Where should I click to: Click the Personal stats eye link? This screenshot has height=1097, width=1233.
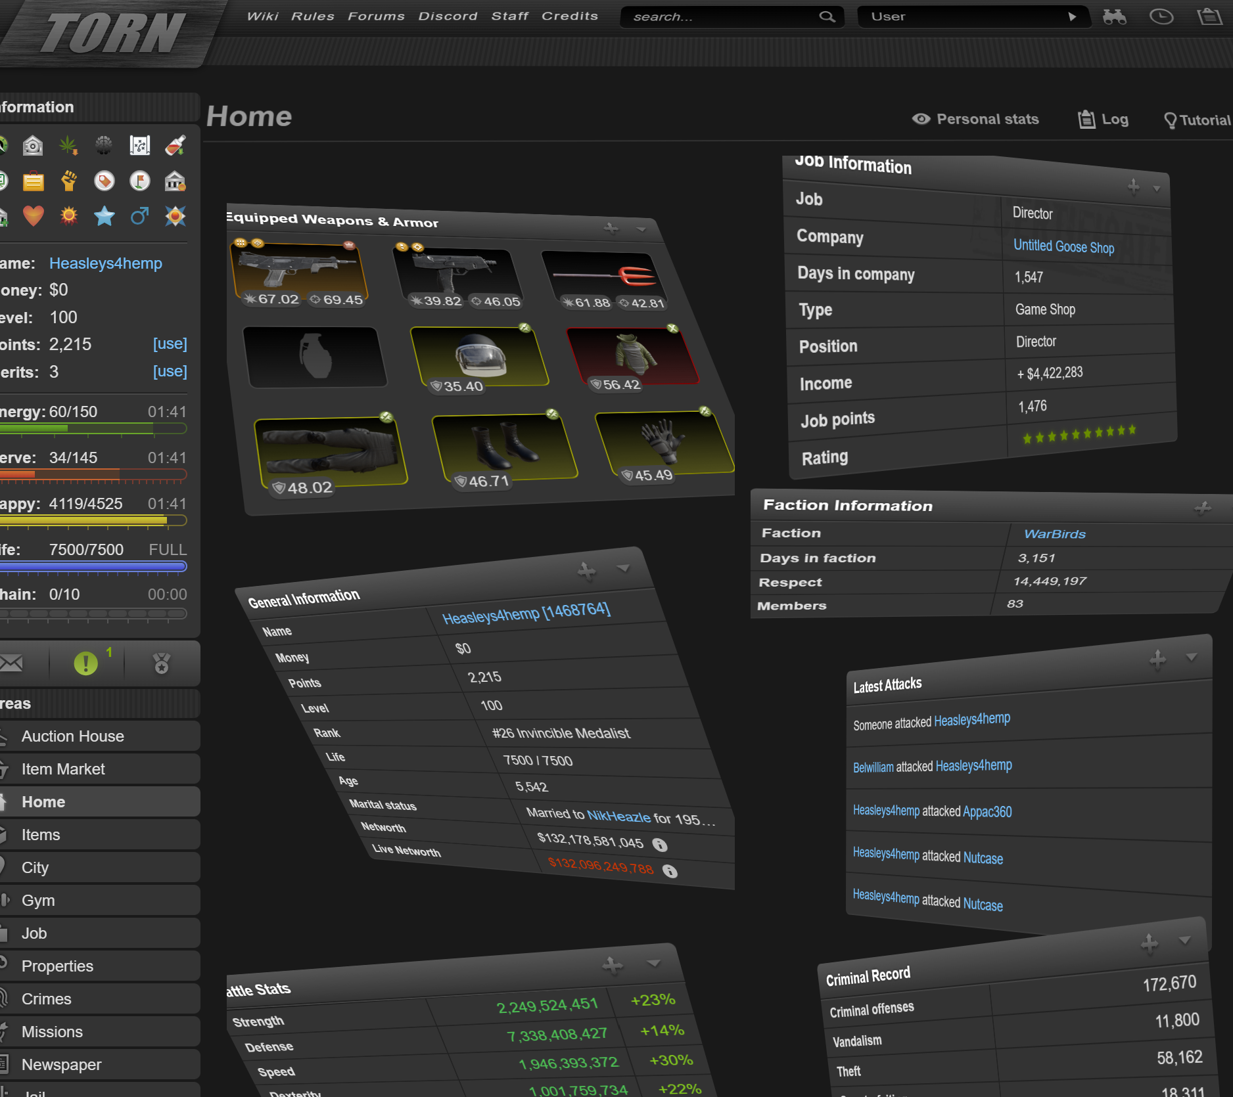pos(975,119)
